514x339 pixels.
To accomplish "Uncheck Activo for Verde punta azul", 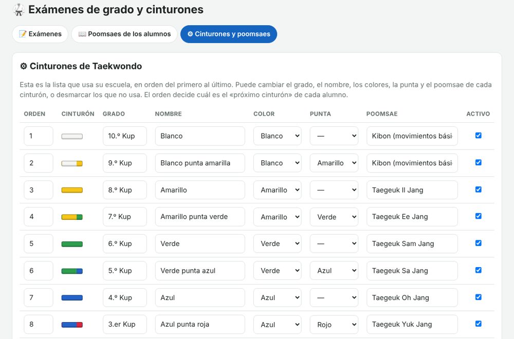I will (x=478, y=270).
